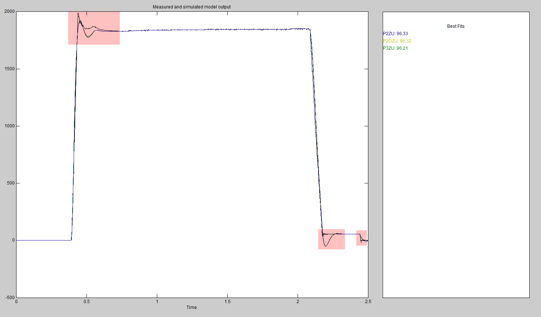
Task: Click the Time x-axis label
Action: tap(191, 307)
